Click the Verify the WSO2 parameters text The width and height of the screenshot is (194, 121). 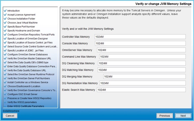[x=22, y=102]
